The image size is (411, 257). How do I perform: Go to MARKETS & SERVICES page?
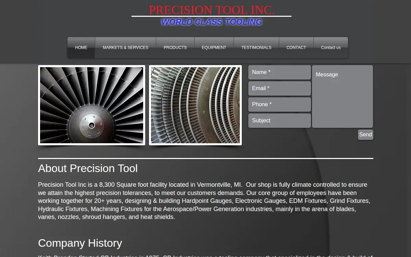[x=125, y=48]
